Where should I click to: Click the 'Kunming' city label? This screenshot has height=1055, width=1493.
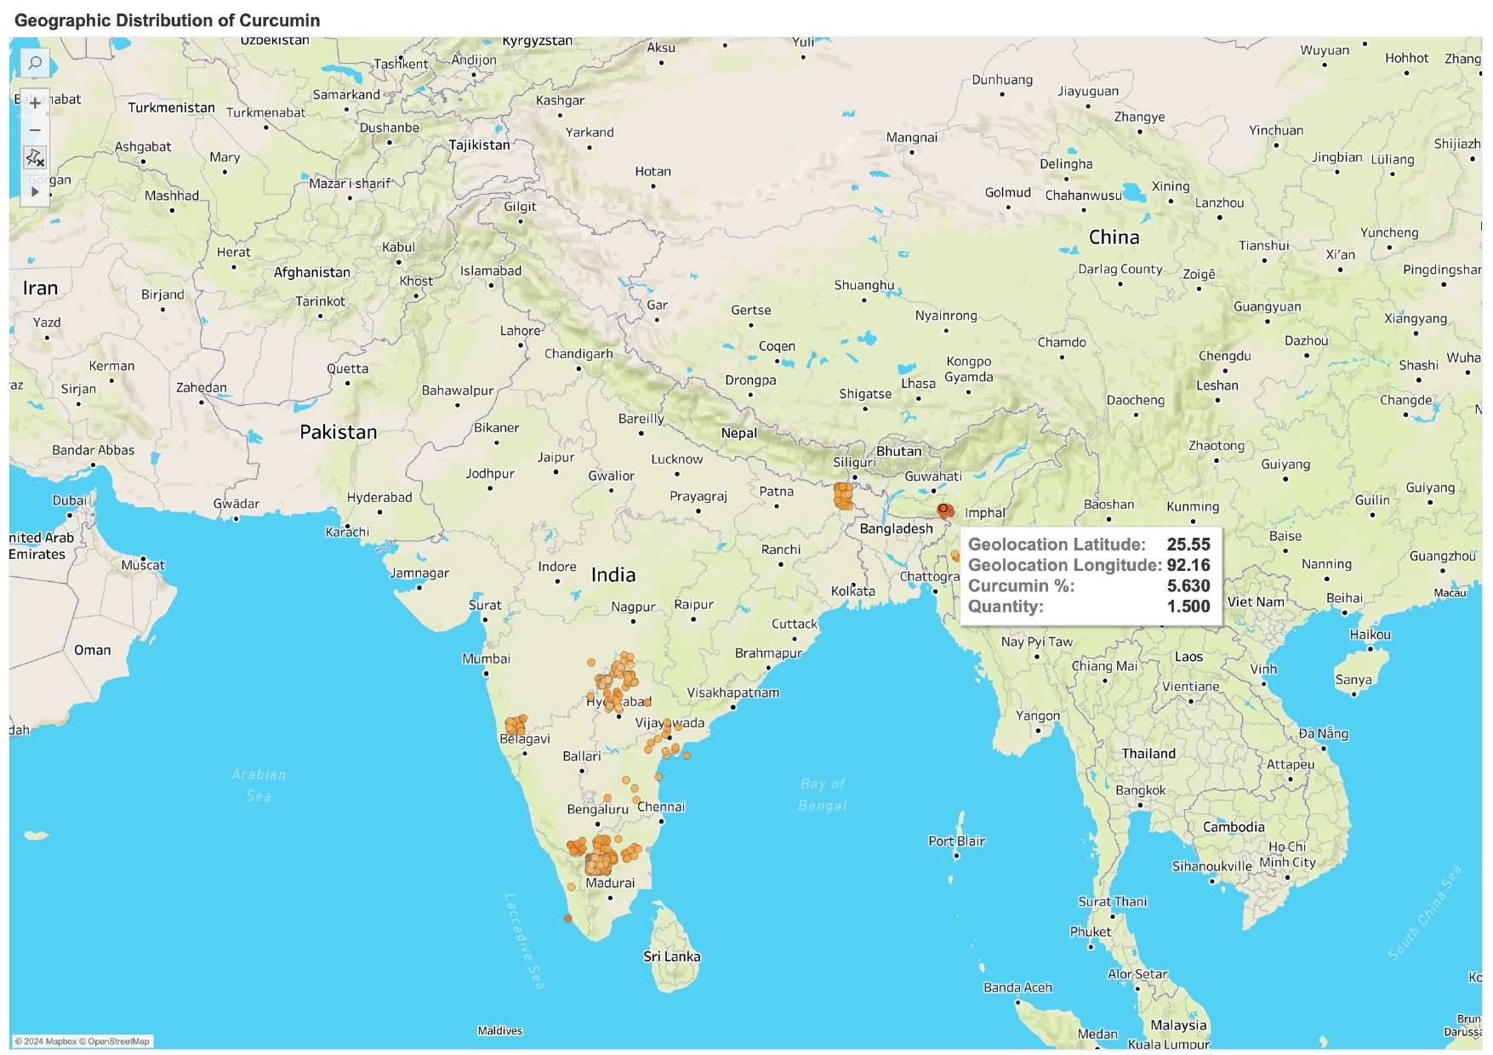(x=1193, y=507)
